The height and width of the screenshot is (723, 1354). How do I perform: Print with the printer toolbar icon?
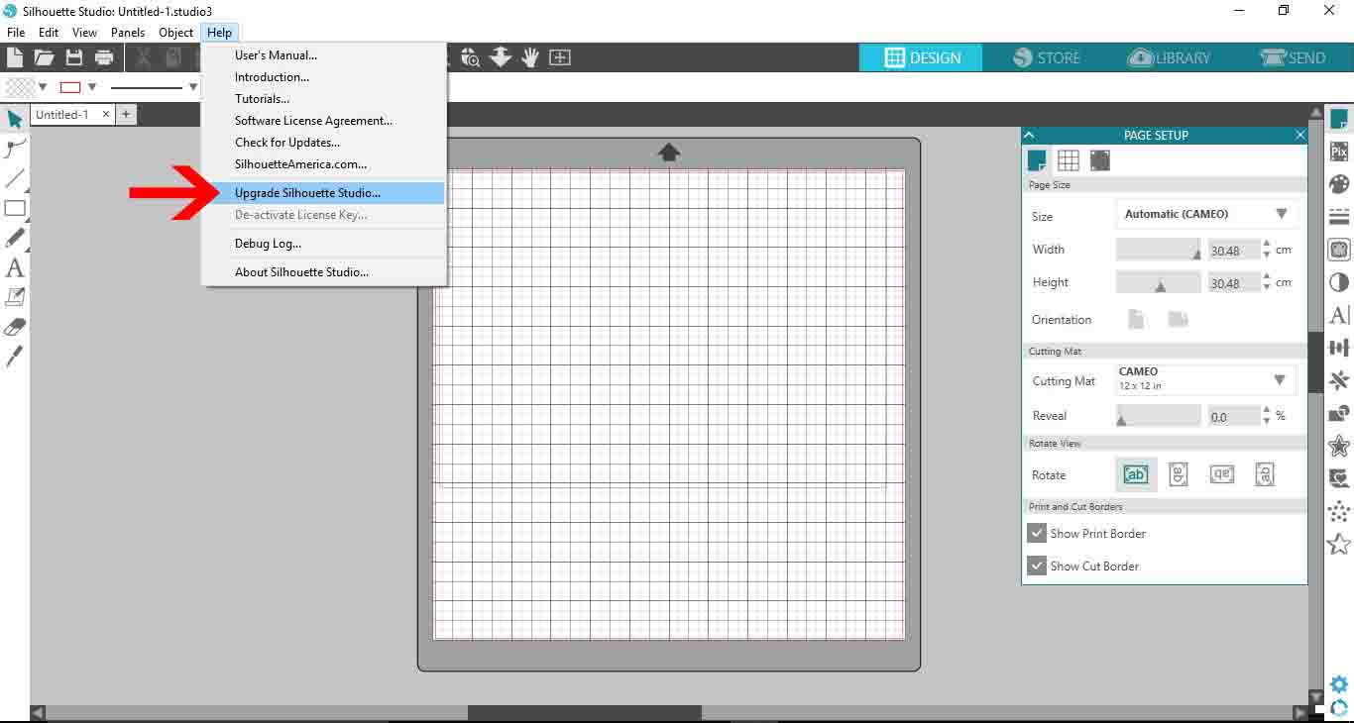click(x=104, y=58)
